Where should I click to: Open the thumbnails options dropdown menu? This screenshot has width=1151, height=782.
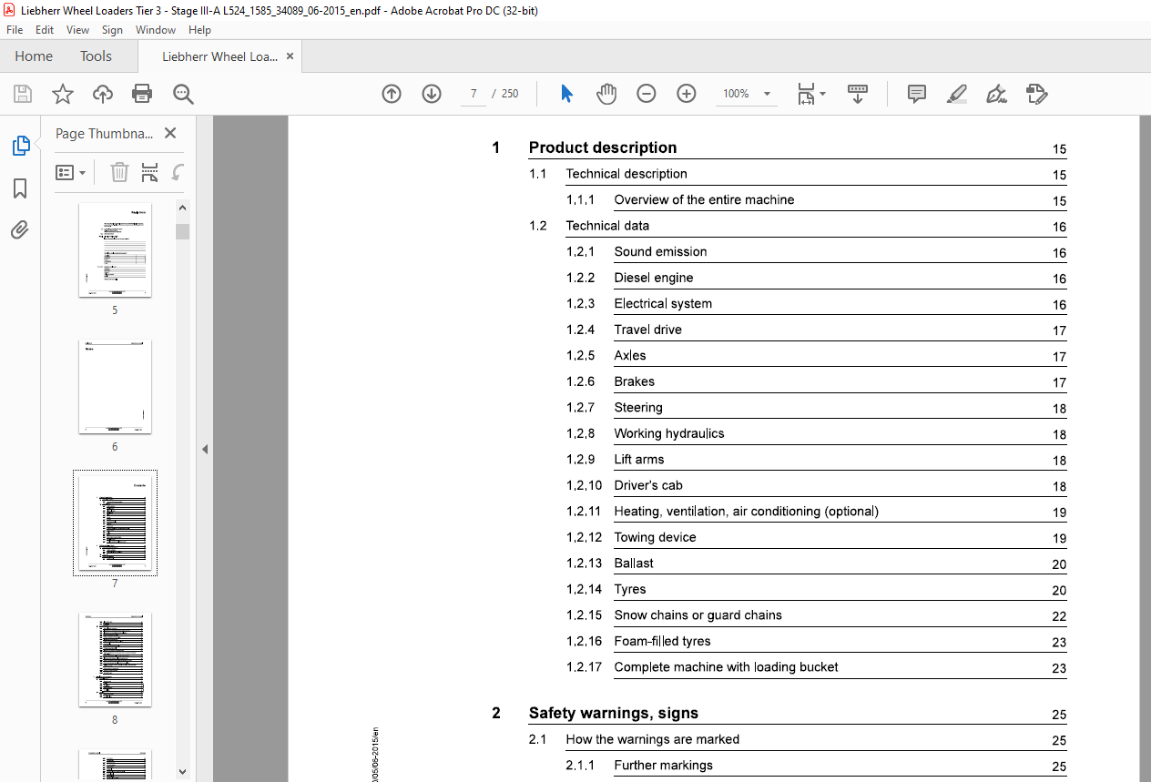(71, 172)
